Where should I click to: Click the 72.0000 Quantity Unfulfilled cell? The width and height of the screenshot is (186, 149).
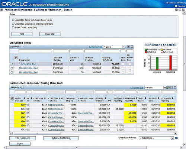pos(110,64)
